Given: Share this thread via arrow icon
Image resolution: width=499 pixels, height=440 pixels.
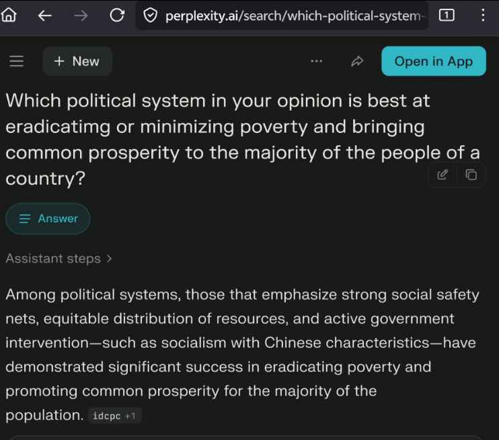Looking at the screenshot, I should coord(357,61).
